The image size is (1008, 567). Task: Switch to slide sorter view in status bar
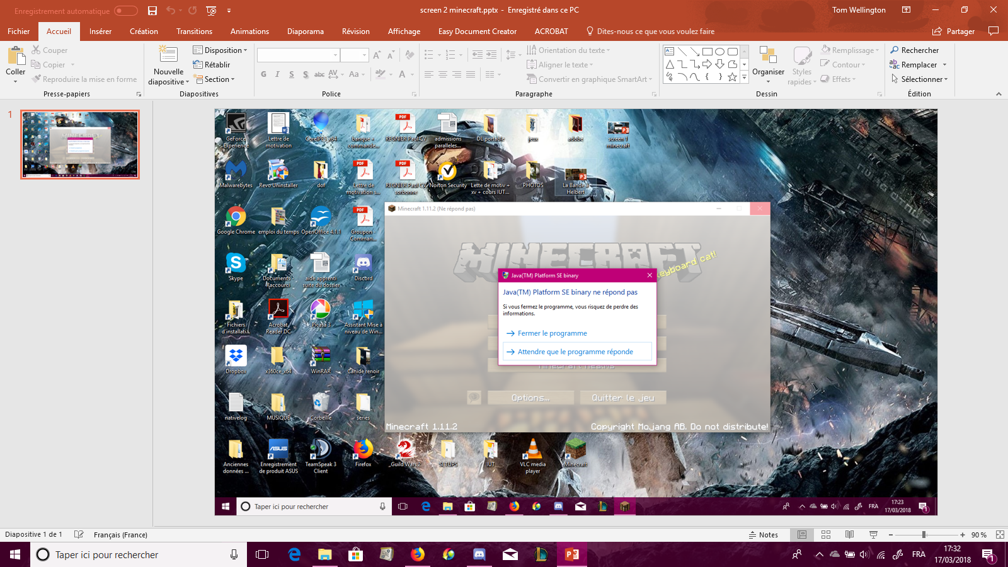pyautogui.click(x=826, y=535)
